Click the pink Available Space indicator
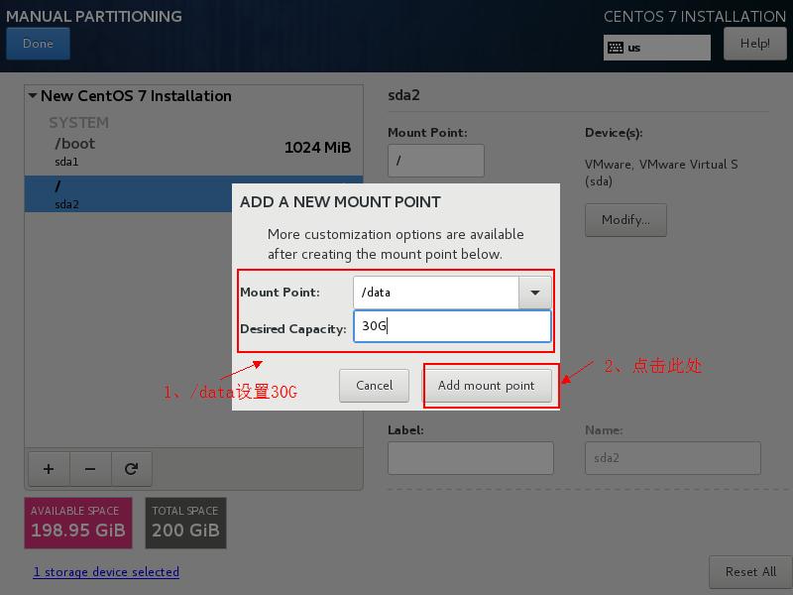The height and width of the screenshot is (595, 793). pyautogui.click(x=78, y=523)
